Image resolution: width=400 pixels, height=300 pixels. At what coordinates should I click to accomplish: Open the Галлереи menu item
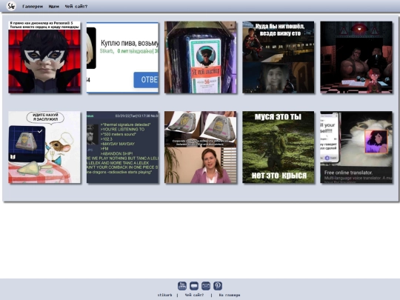pos(33,7)
